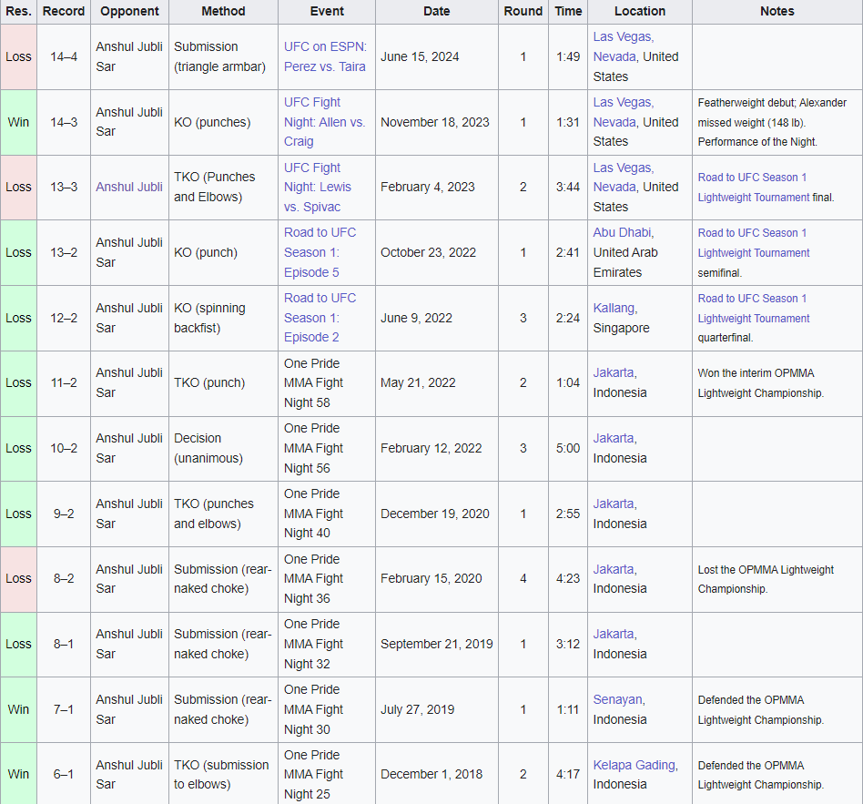The width and height of the screenshot is (863, 804).
Task: Click the Time column header
Action: click(568, 12)
